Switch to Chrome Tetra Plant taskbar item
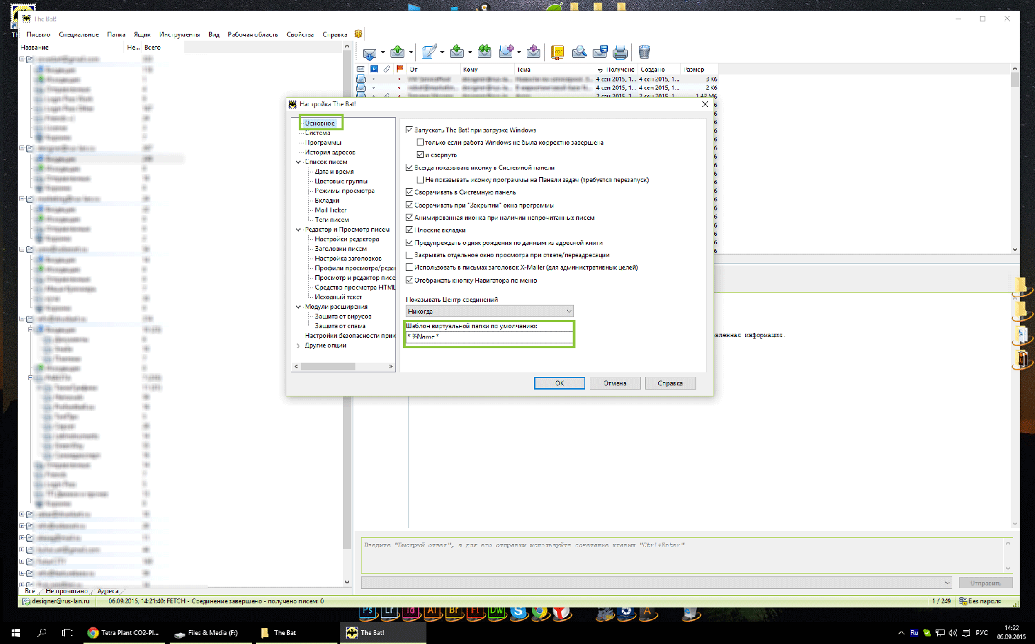This screenshot has height=644, width=1035. (124, 632)
